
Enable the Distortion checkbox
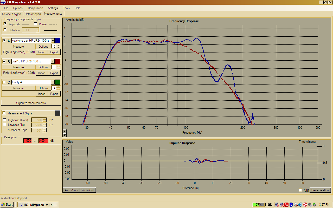click(x=5, y=30)
